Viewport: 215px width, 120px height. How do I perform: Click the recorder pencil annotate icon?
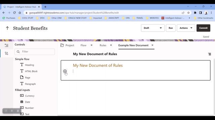pos(6,111)
